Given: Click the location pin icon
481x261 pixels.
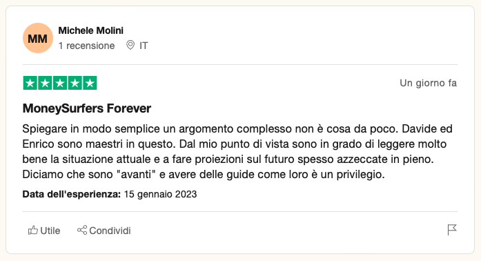Looking at the screenshot, I should (130, 45).
